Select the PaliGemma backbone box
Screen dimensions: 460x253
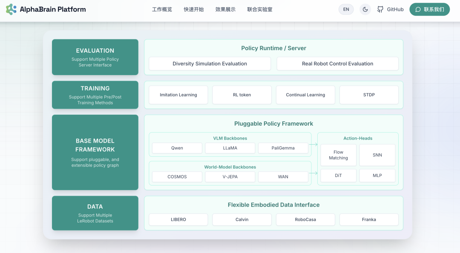coord(283,148)
